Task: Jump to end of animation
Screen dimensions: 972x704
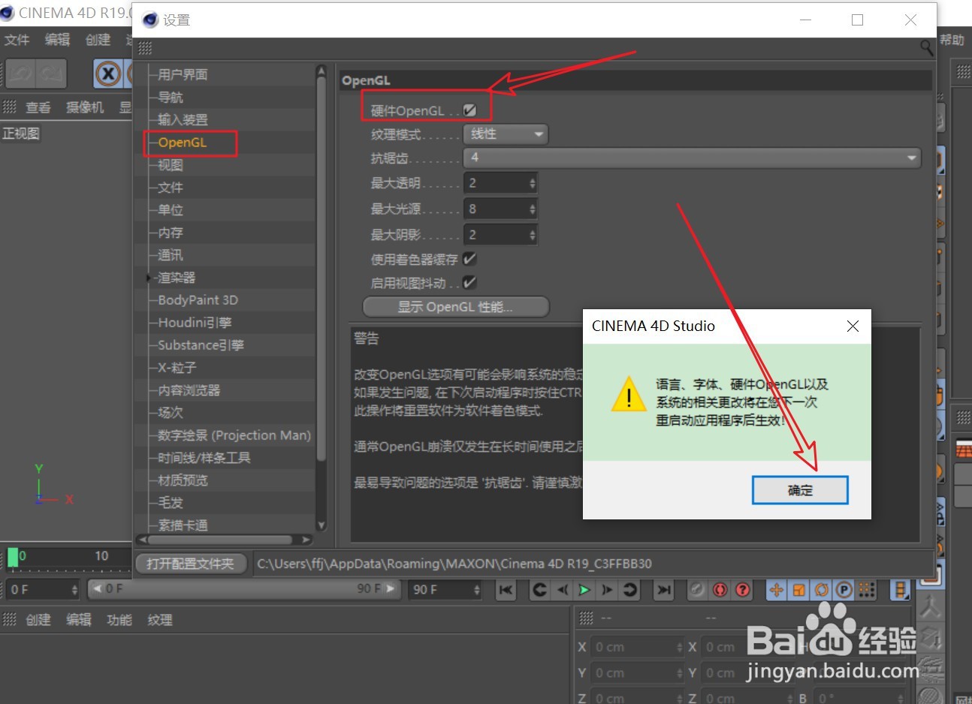Action: (x=664, y=590)
